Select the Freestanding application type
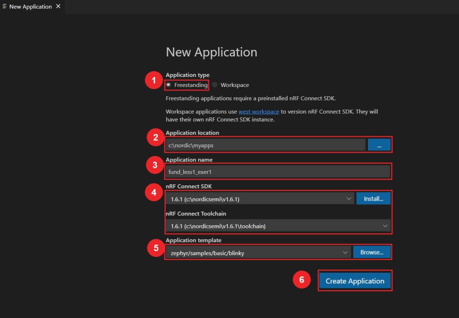This screenshot has height=318, width=459. pyautogui.click(x=169, y=85)
